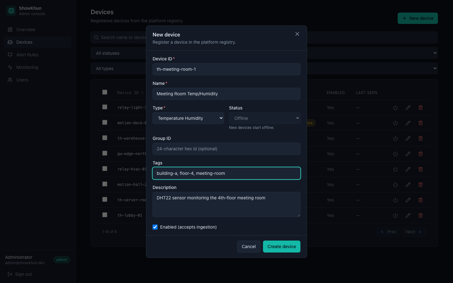The width and height of the screenshot is (453, 283).
Task: Click edit pencil for th-warehouse row
Action: pos(408,138)
